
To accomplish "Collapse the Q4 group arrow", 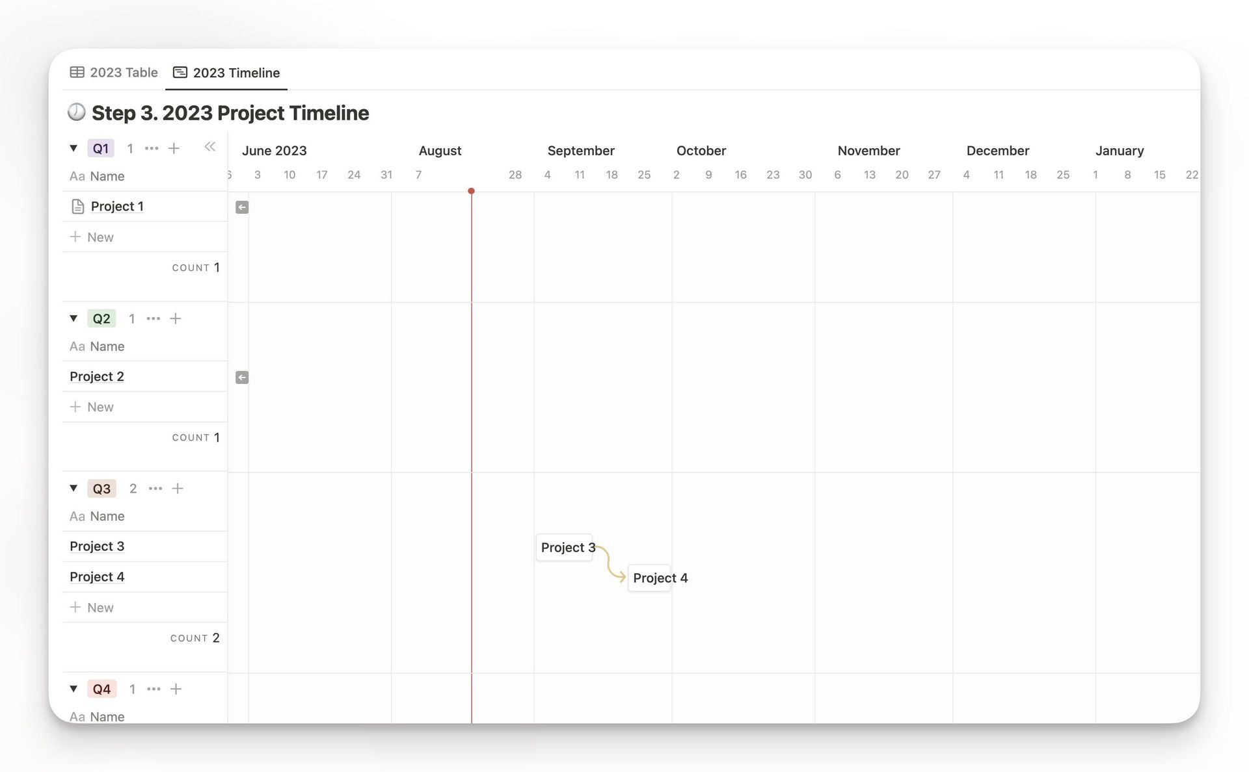I will pyautogui.click(x=74, y=689).
